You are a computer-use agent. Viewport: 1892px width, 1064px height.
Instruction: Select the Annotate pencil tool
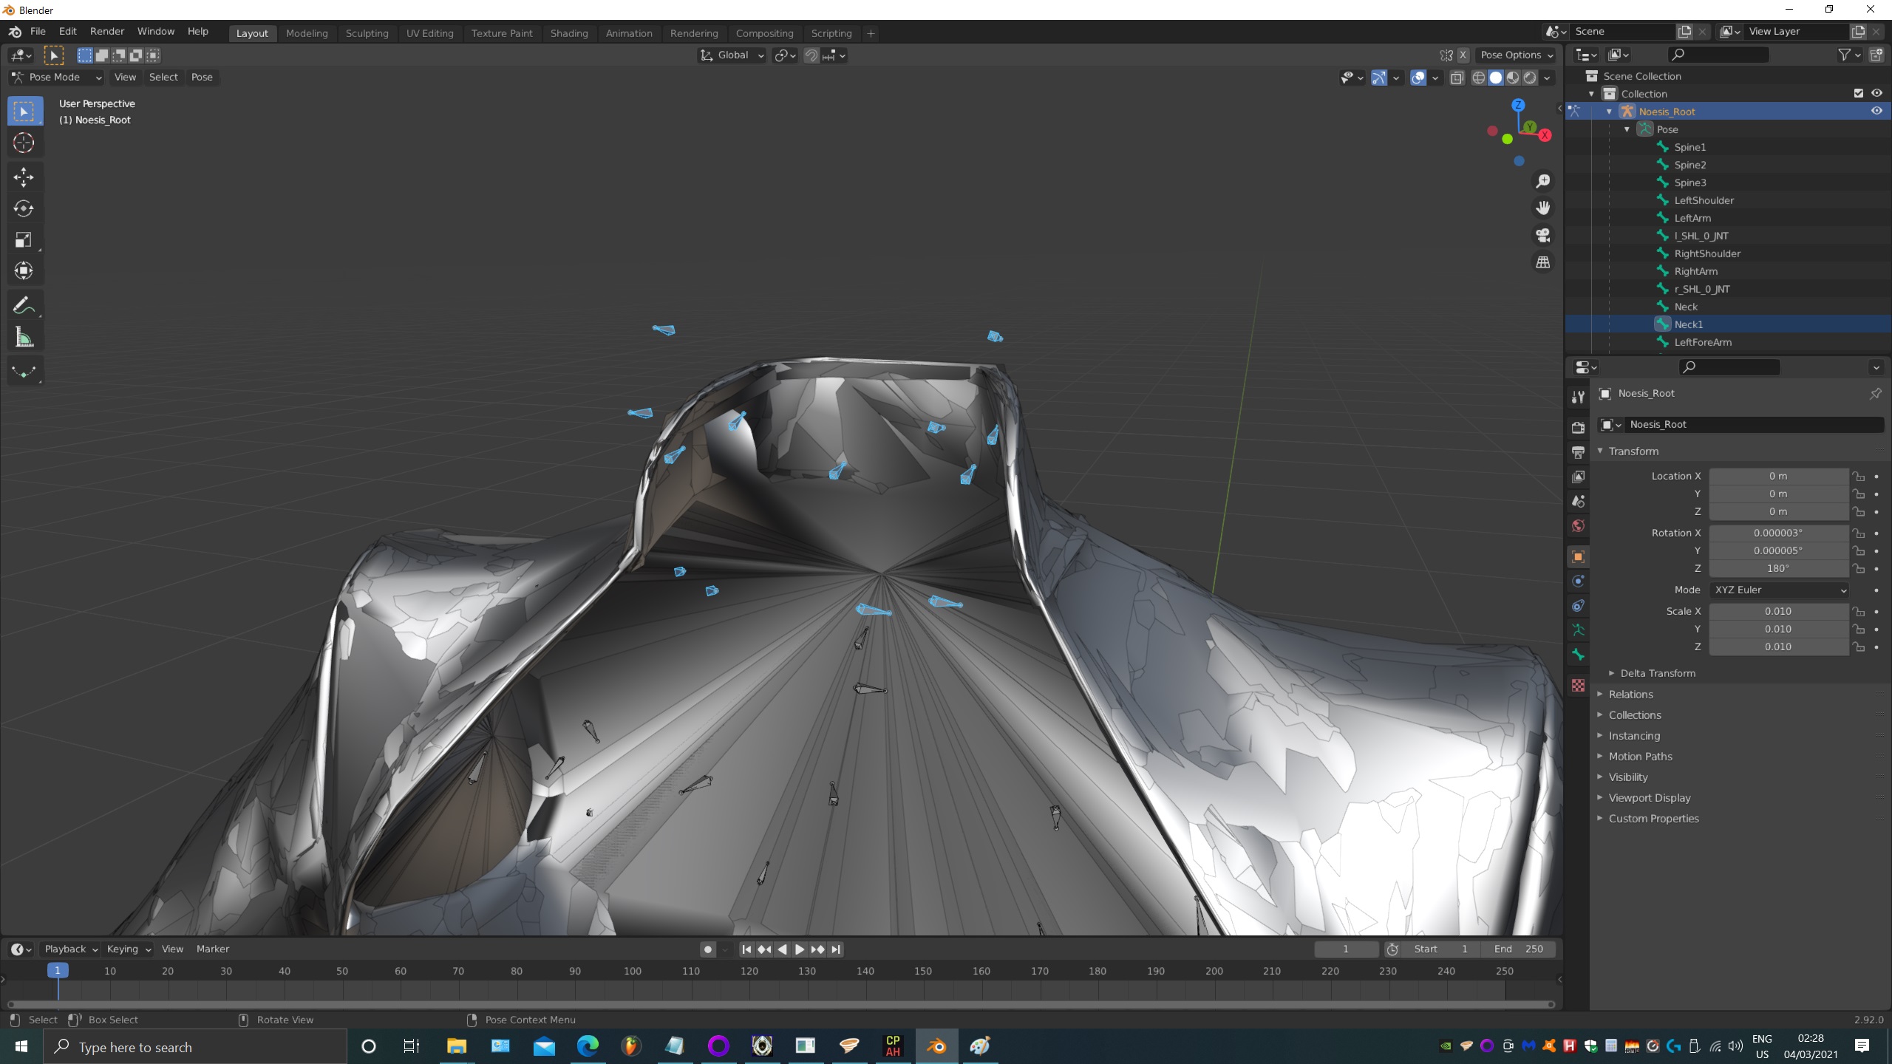(24, 305)
